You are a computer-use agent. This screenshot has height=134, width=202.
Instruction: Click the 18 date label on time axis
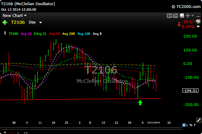pyautogui.click(x=53, y=123)
